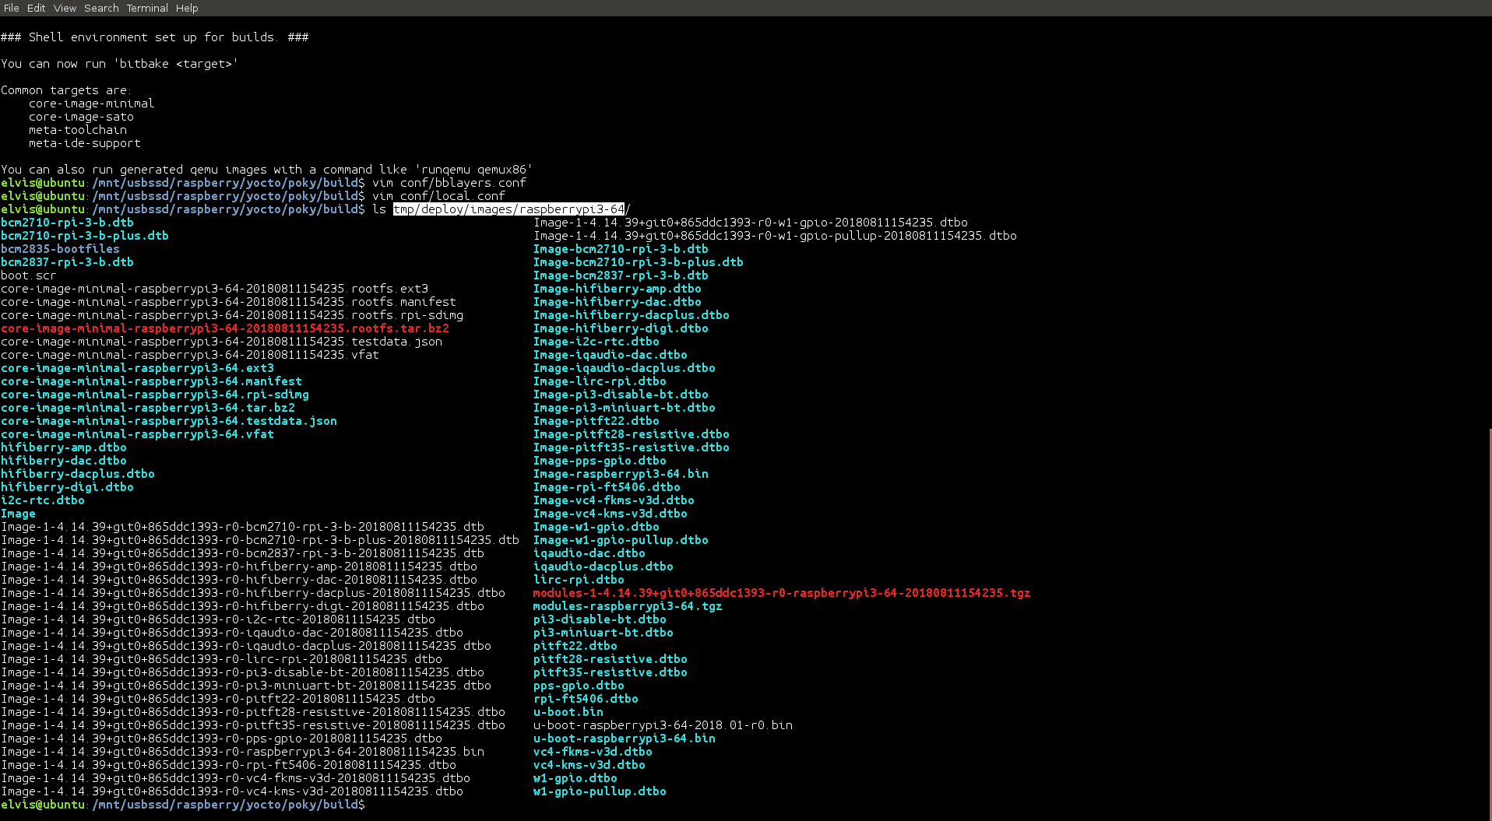Click the highlighted path tmp/deploy/images/raspberrypi3-64
Viewport: 1492px width, 821px height.
point(509,209)
